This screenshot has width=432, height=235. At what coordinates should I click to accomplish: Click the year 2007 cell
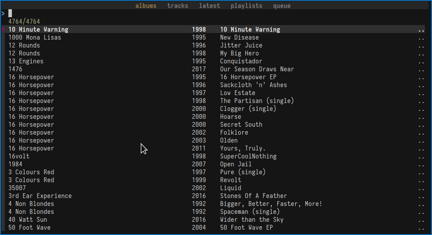point(199,164)
